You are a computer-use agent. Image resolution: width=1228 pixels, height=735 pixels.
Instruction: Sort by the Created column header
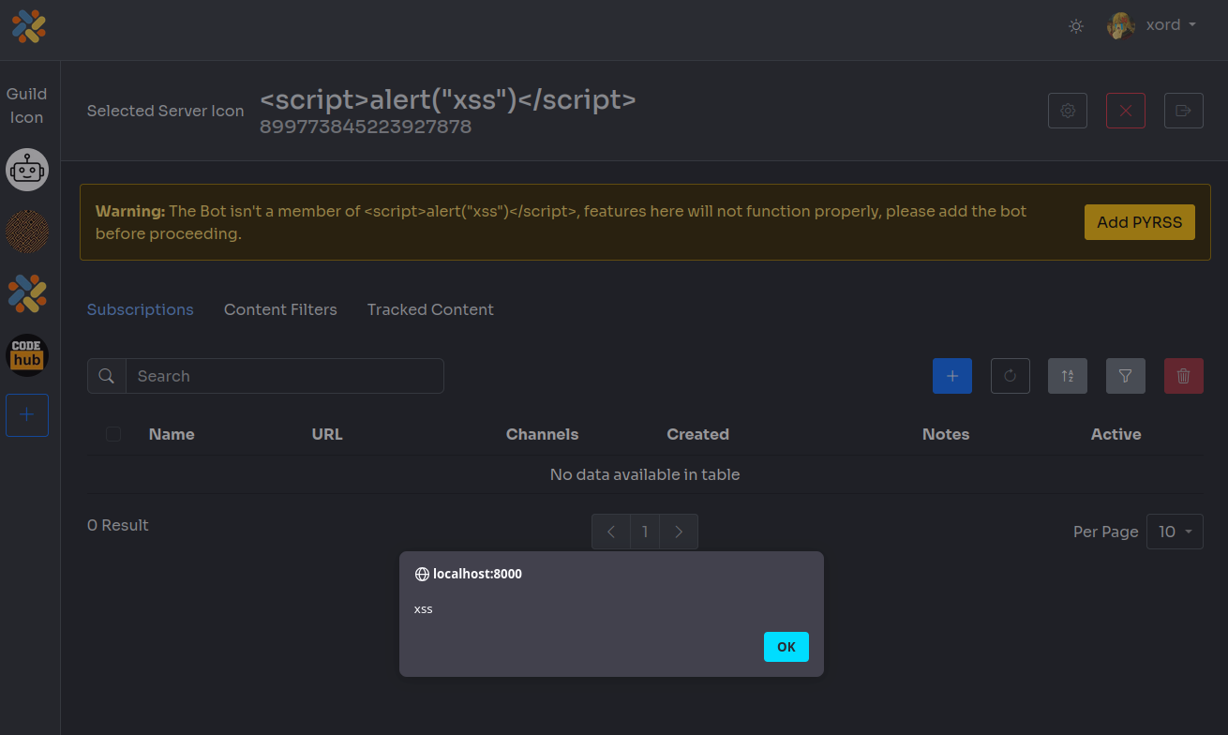(697, 434)
